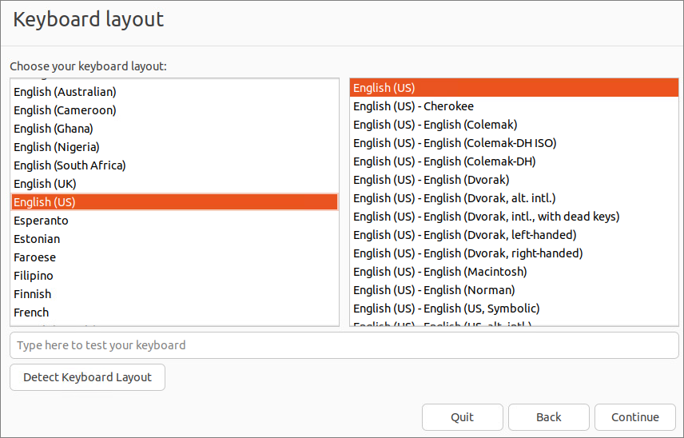Select English (Dvorak, left-handed) variant
The width and height of the screenshot is (684, 438).
click(x=464, y=235)
